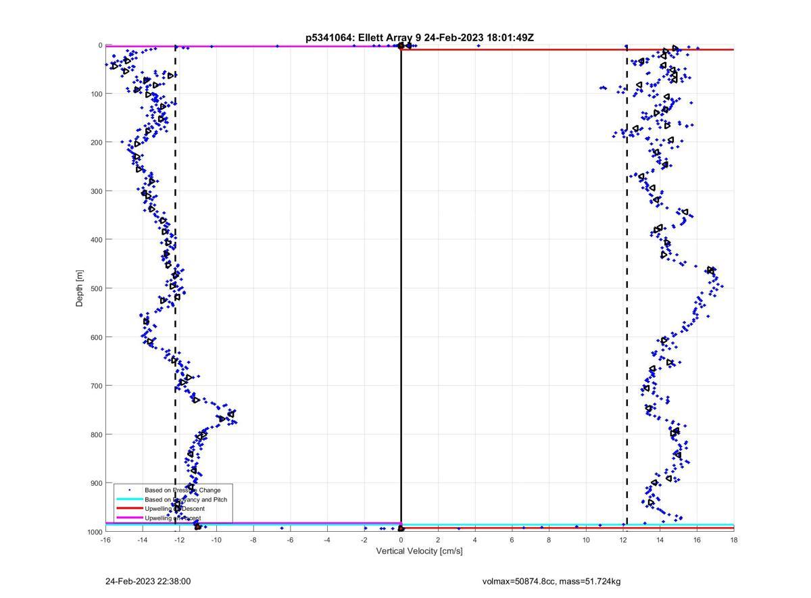
Task: Click the depth axis tick label '700'
Action: pos(97,386)
